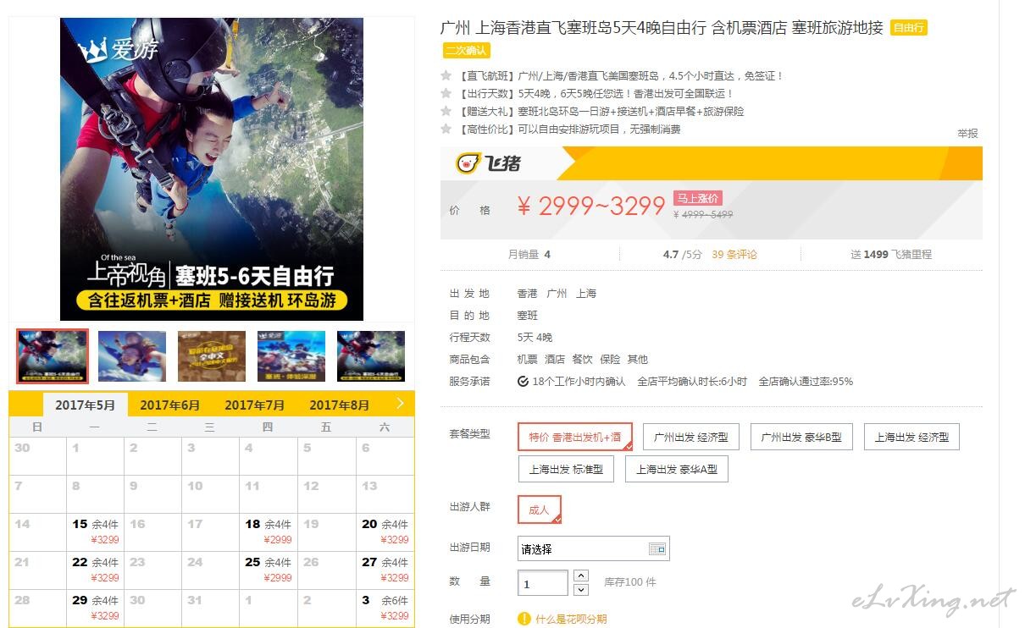Open the 39 条评论 reviews link

[x=734, y=254]
